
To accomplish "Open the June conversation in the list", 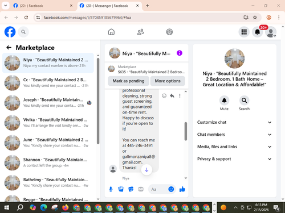I will point(48,143).
